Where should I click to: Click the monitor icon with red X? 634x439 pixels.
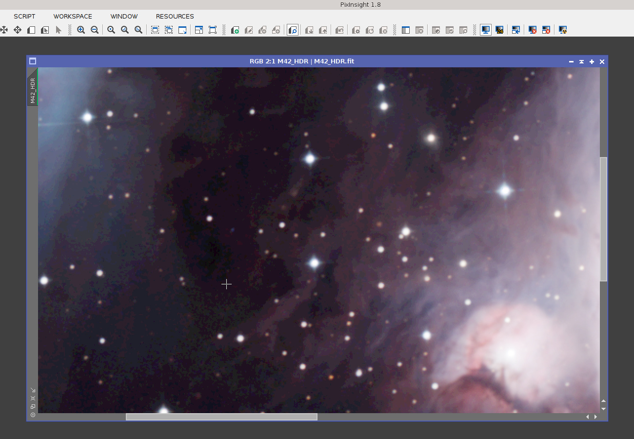pyautogui.click(x=533, y=30)
